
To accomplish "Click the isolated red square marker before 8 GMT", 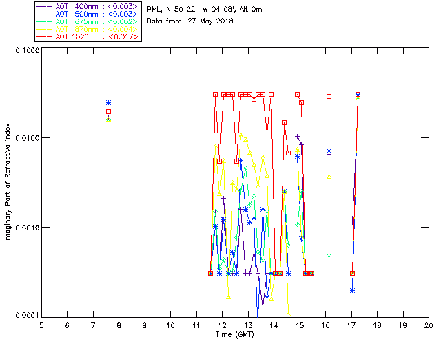I will click(x=109, y=112).
